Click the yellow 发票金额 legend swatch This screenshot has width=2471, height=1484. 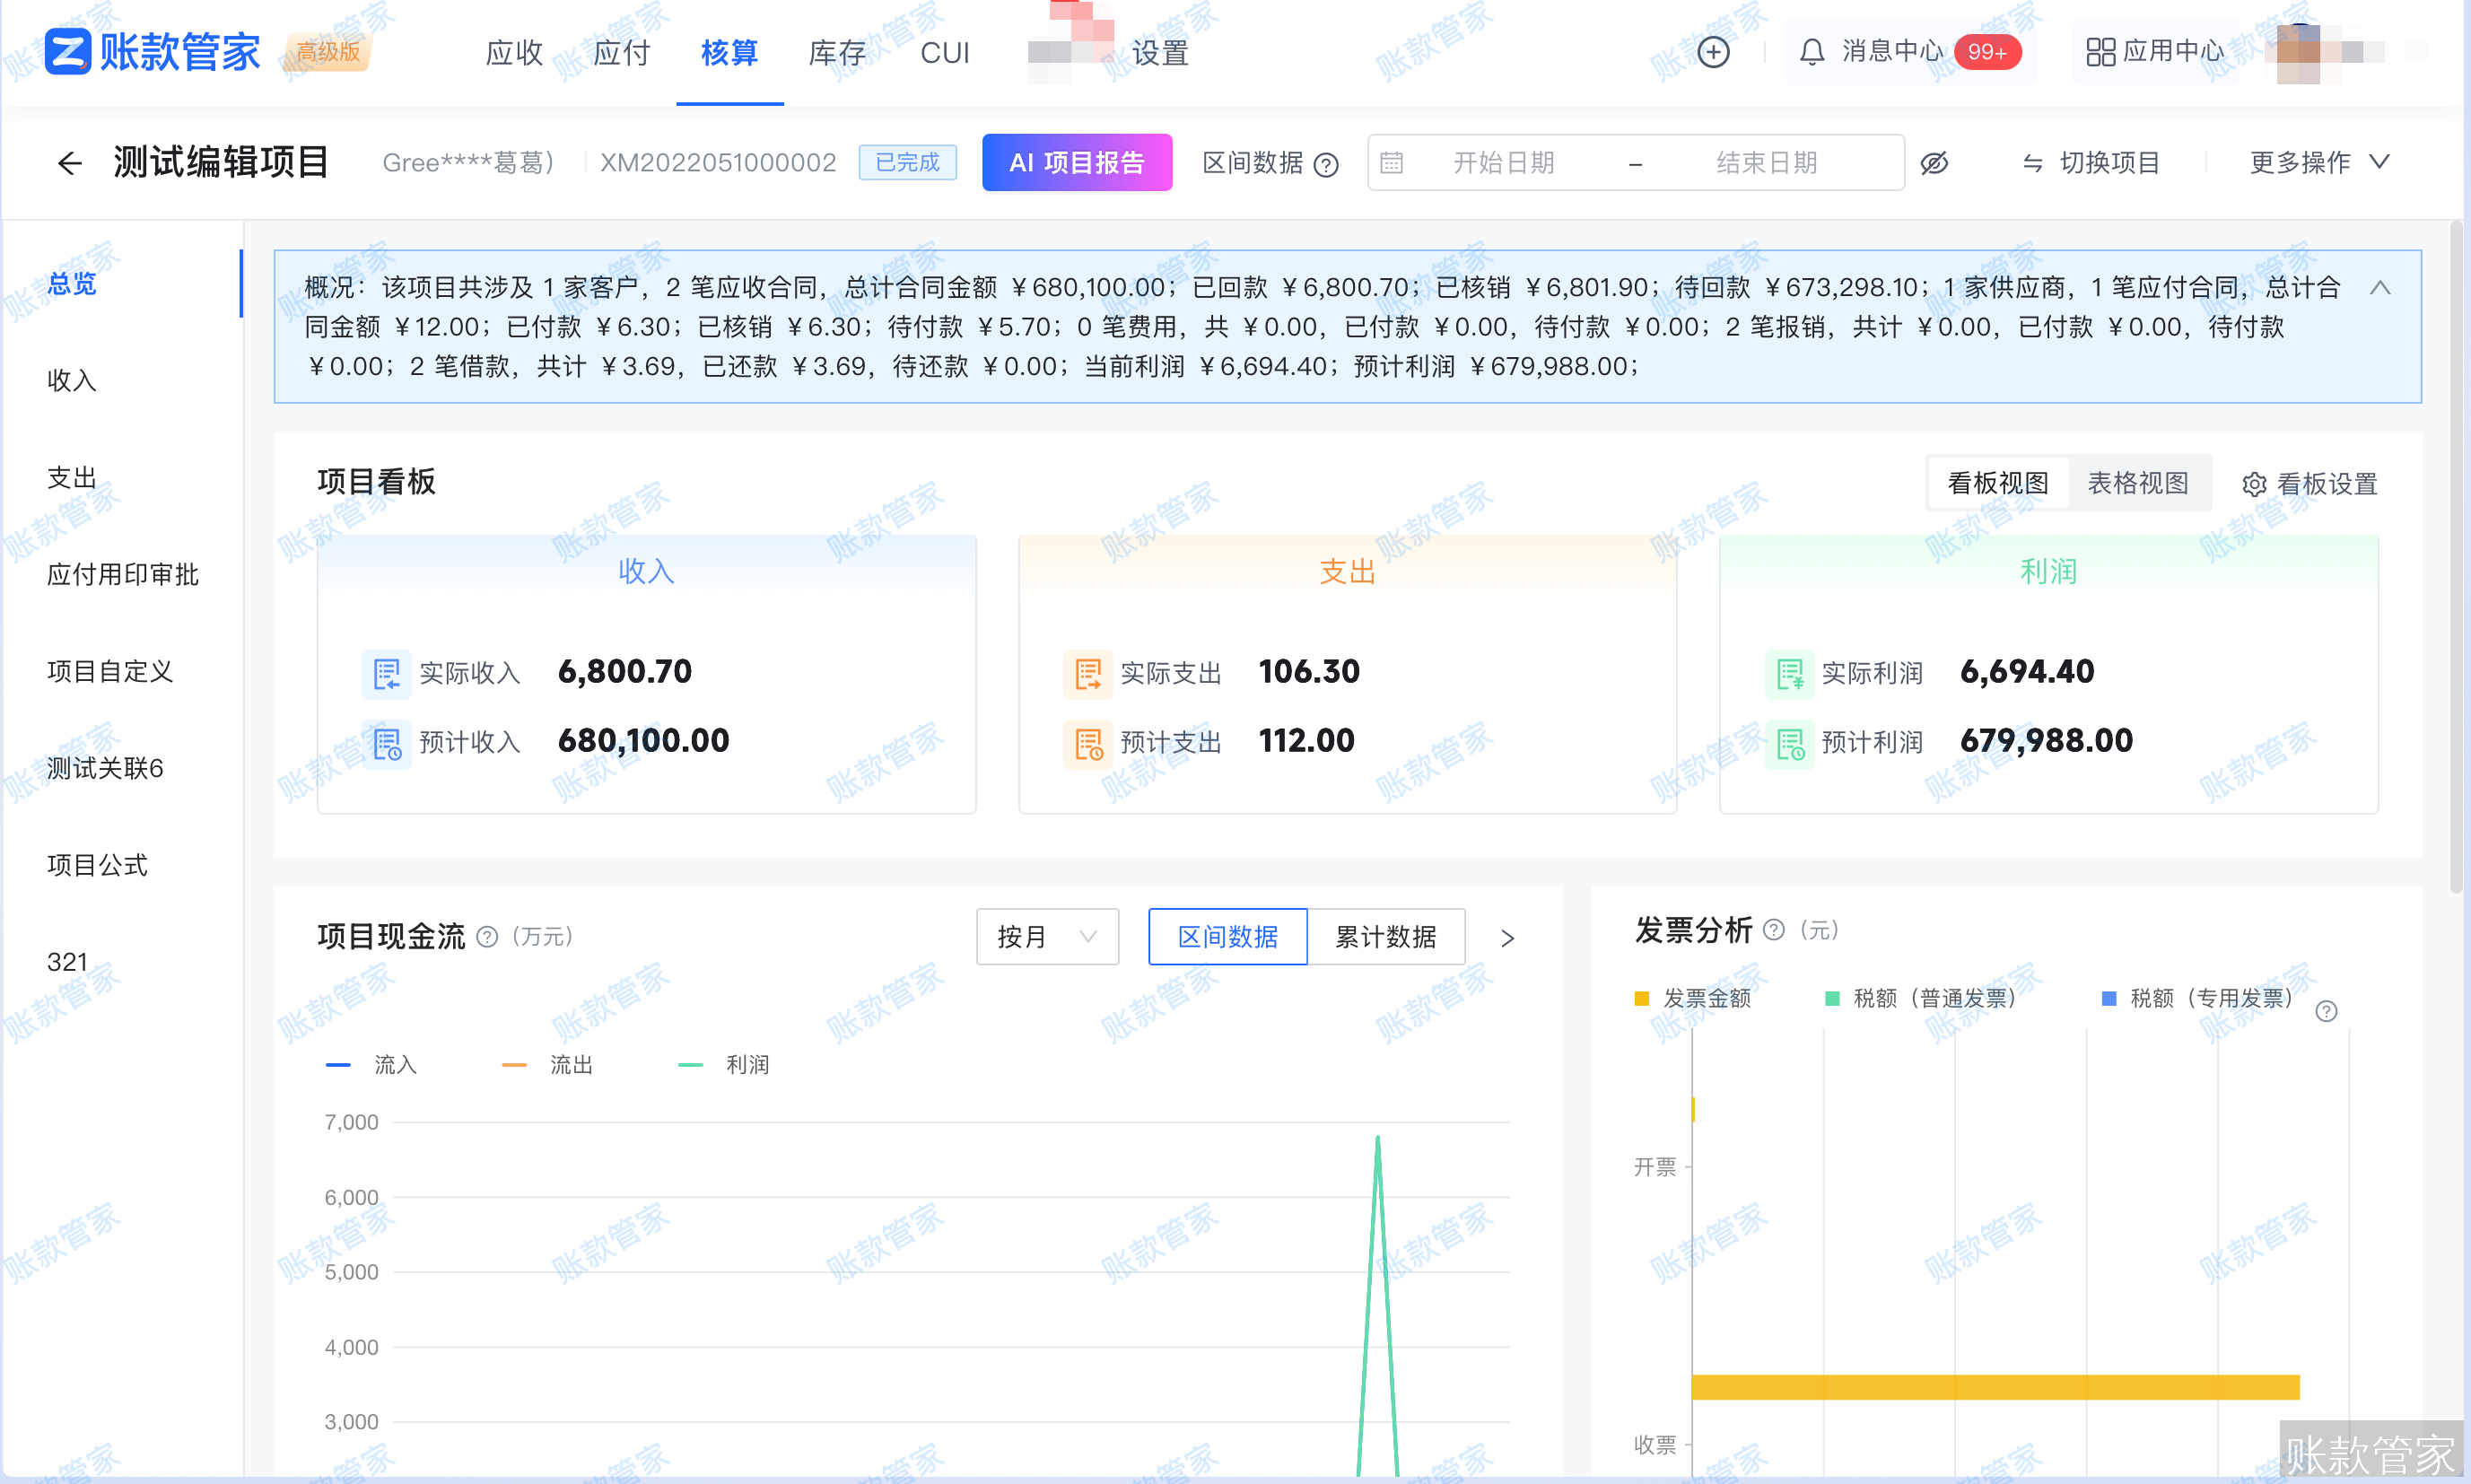[1640, 997]
